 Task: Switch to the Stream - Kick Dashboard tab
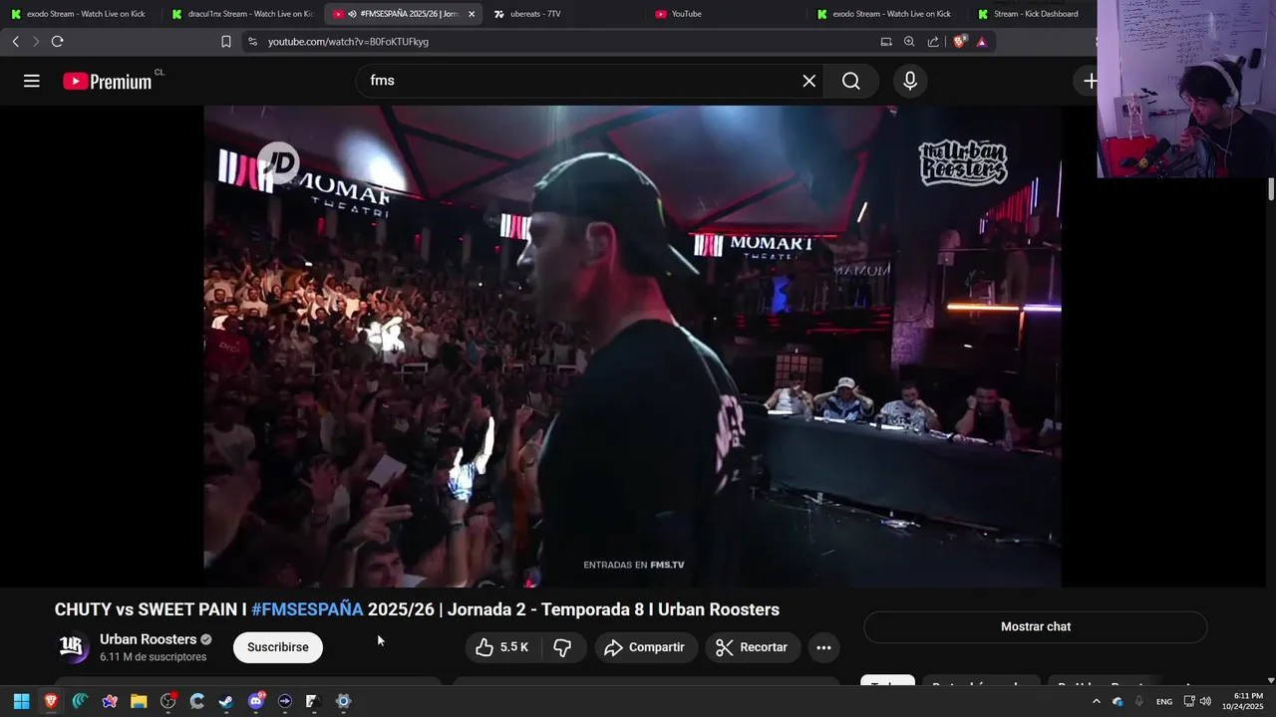point(1032,14)
